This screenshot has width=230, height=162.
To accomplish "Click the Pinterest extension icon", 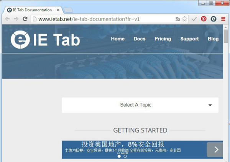I will point(204,19).
